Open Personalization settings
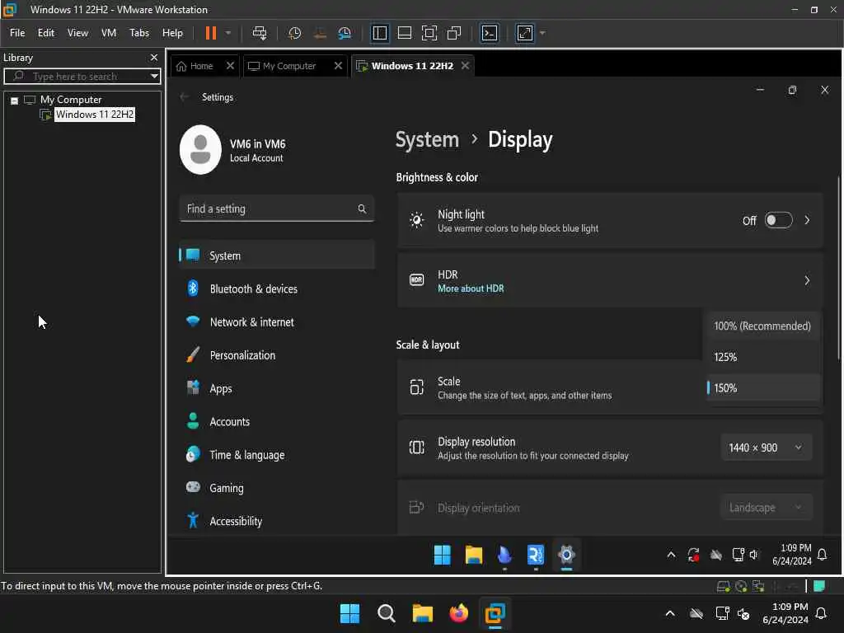Image resolution: width=844 pixels, height=633 pixels. coord(277,355)
